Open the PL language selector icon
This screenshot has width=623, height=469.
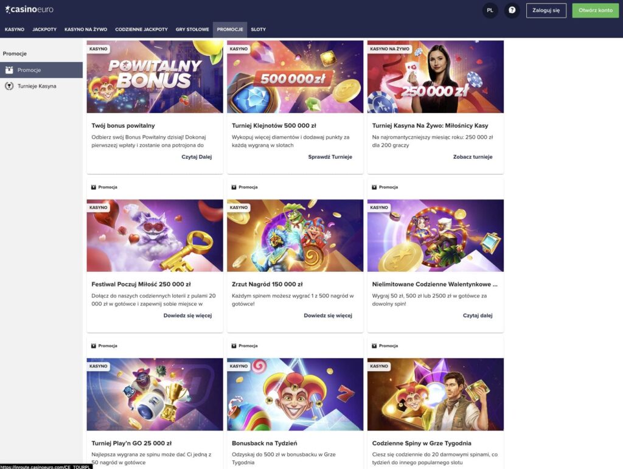(x=490, y=10)
